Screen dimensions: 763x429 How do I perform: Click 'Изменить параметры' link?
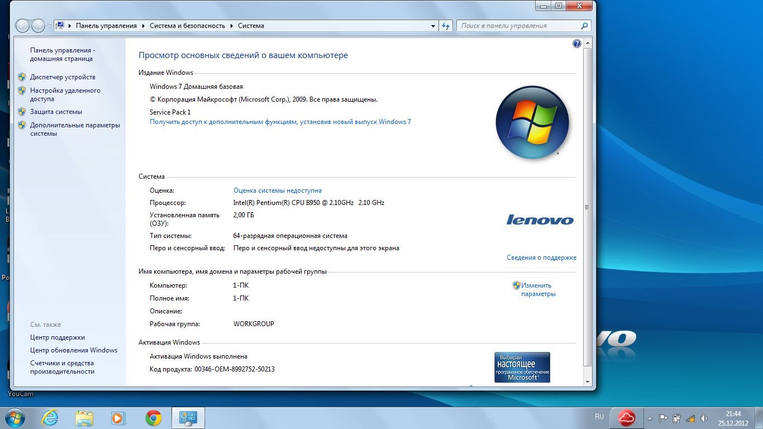538,289
